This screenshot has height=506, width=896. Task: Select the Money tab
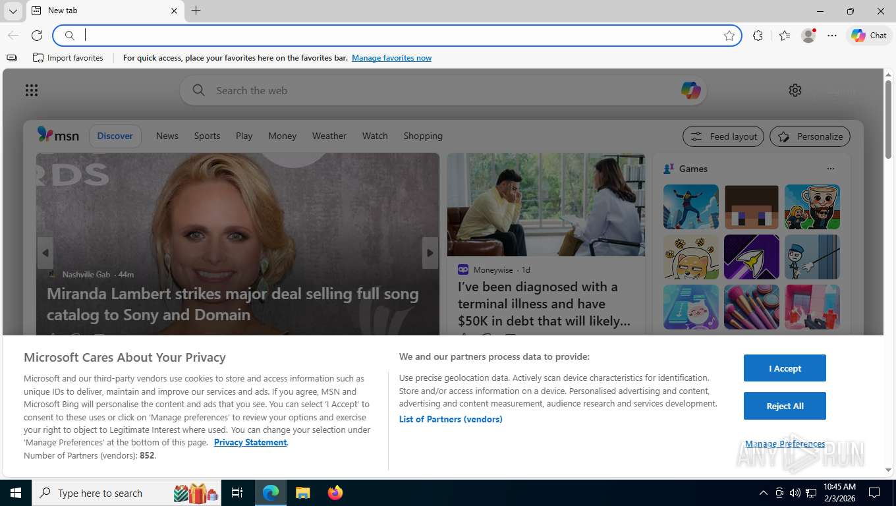(x=283, y=136)
